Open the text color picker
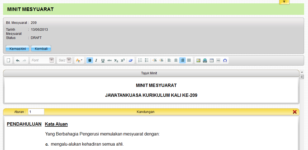Screen dimensions: 308x150 click(79, 60)
